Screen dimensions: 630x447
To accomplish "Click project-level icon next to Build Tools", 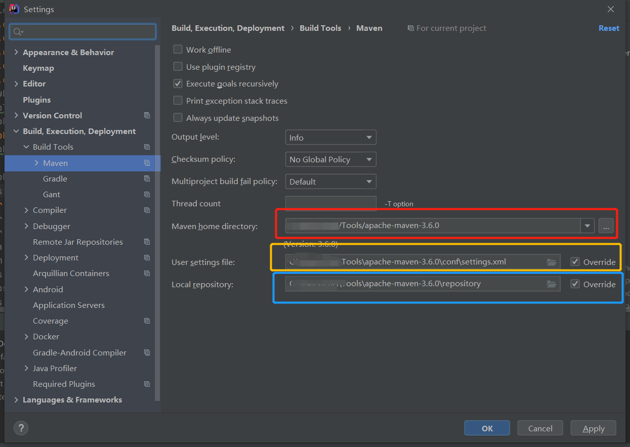I will click(147, 147).
